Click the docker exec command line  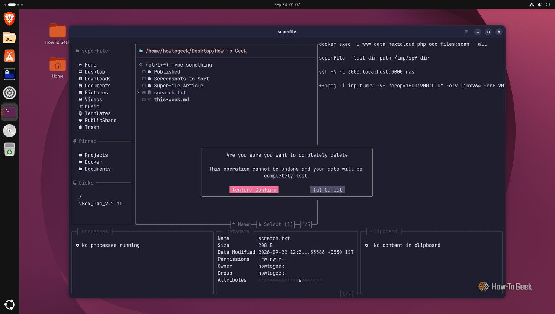[402, 44]
